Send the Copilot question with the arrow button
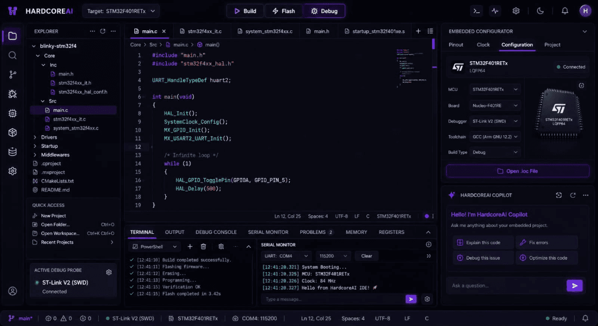This screenshot has height=326, width=598. click(x=575, y=286)
